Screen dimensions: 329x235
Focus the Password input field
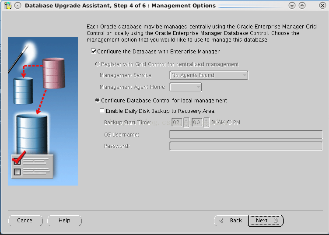[x=245, y=146]
